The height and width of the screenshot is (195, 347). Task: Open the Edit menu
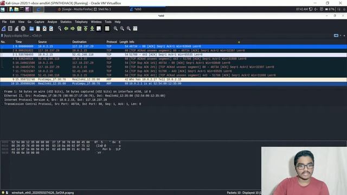tap(12, 22)
